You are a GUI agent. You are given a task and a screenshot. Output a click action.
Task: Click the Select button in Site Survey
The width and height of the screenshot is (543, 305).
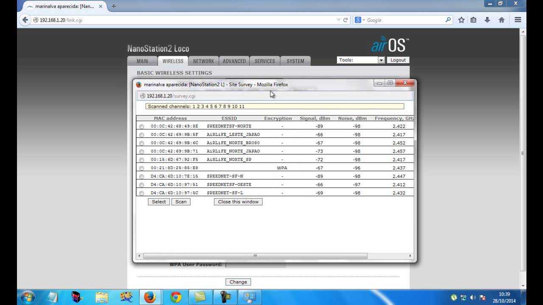click(159, 202)
